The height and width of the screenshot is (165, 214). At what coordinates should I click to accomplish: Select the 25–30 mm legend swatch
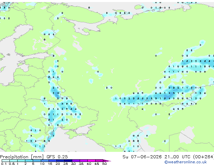tap(68, 161)
